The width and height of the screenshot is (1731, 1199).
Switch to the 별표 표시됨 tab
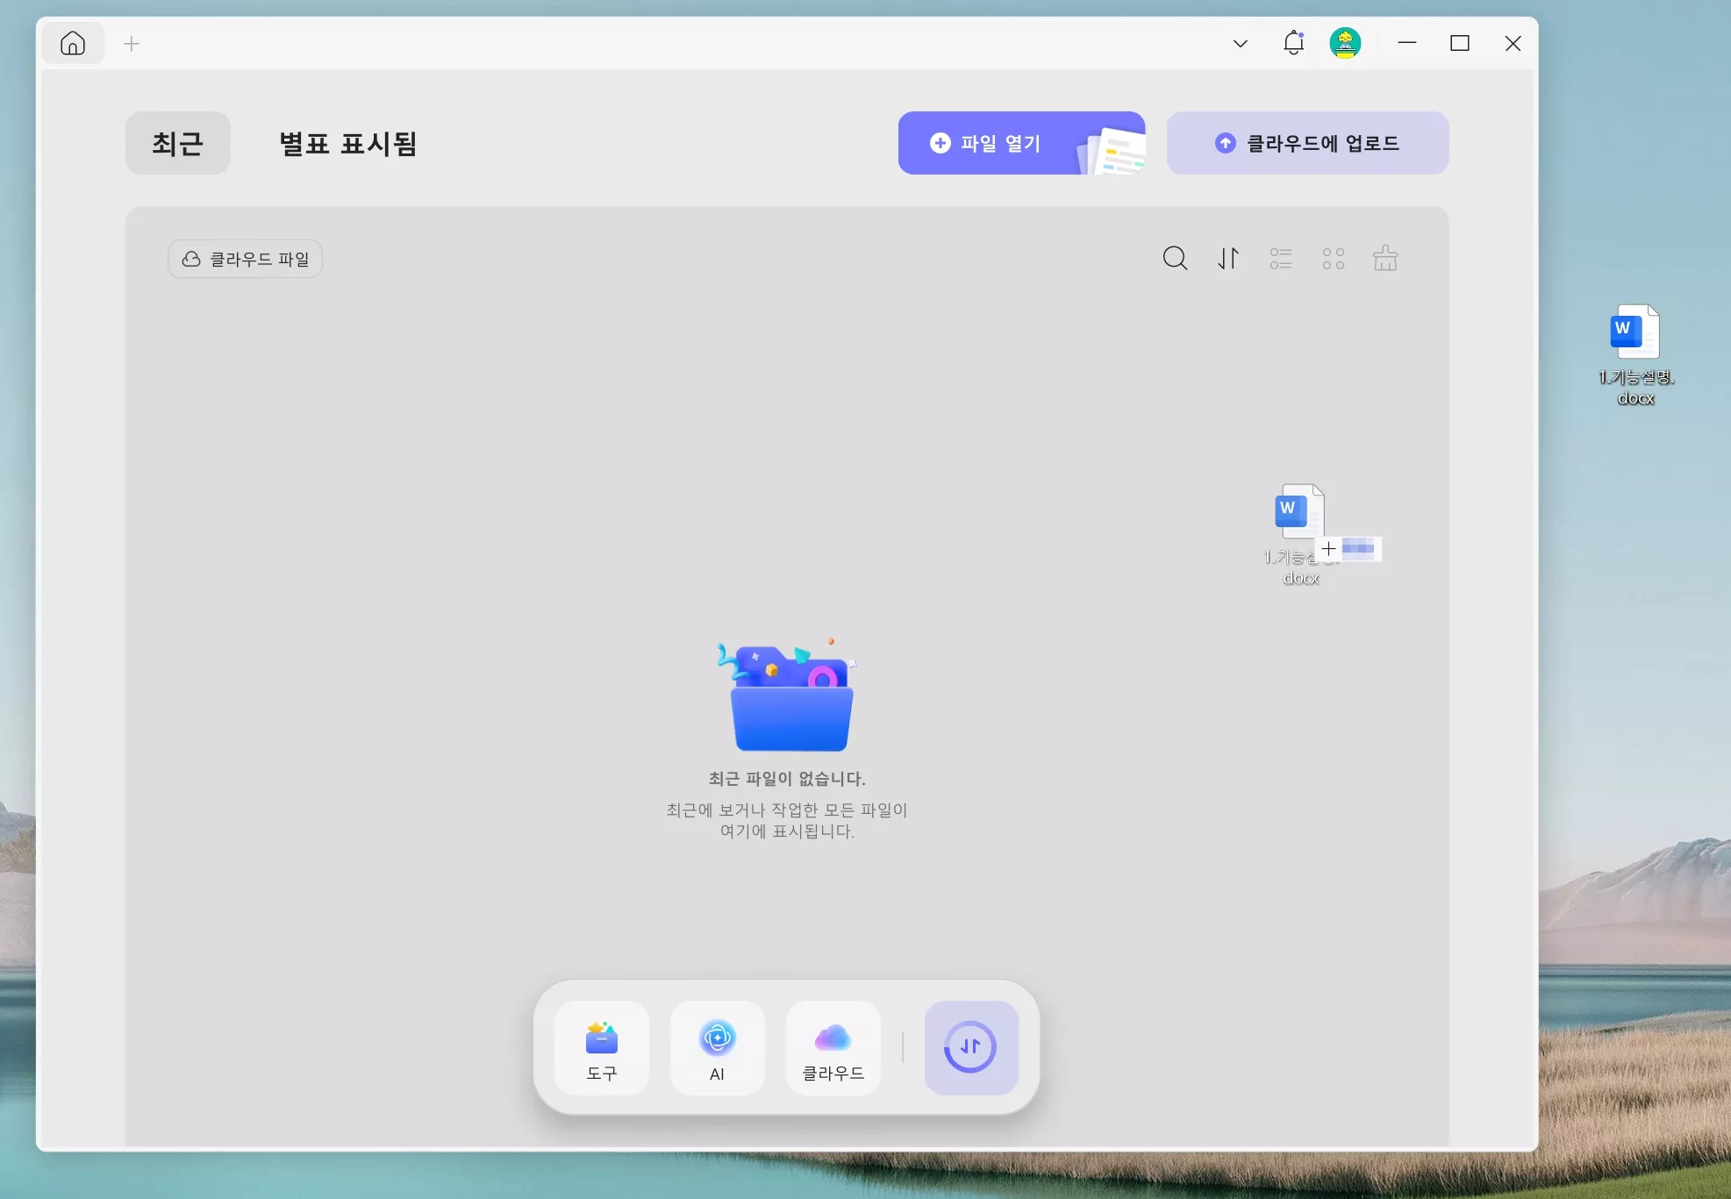pos(347,143)
